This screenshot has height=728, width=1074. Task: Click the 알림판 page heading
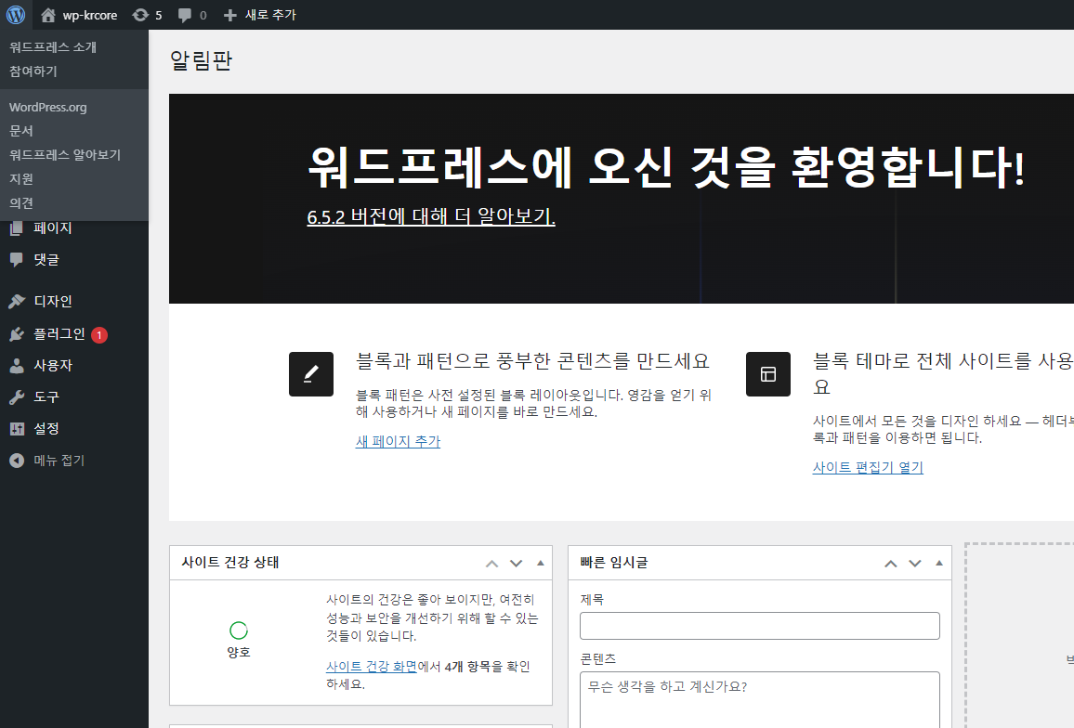click(x=201, y=60)
